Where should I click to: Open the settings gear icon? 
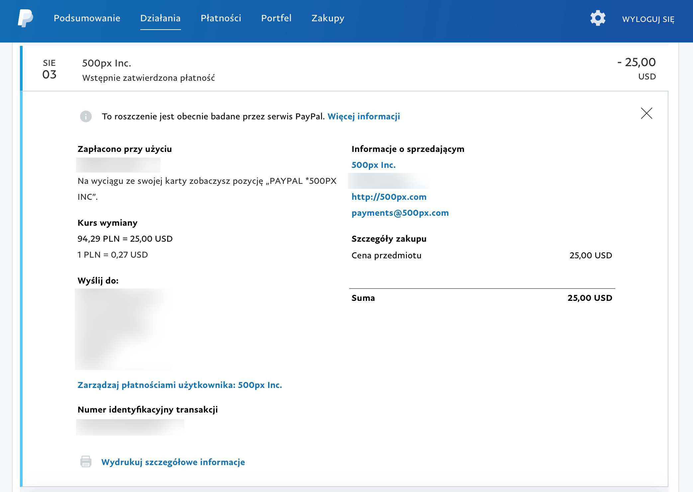pos(598,18)
